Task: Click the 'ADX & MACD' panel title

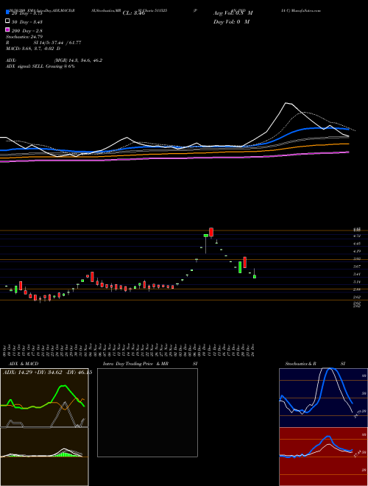Action: coord(24,364)
